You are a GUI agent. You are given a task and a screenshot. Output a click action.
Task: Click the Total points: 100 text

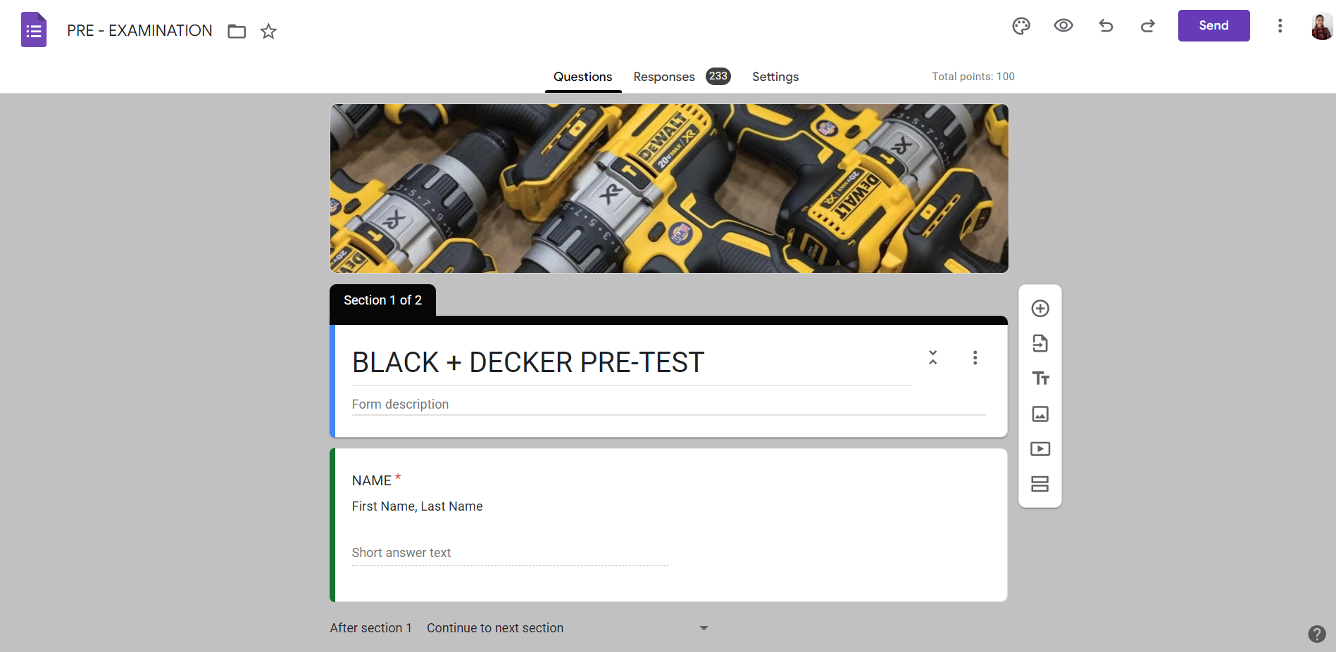973,77
